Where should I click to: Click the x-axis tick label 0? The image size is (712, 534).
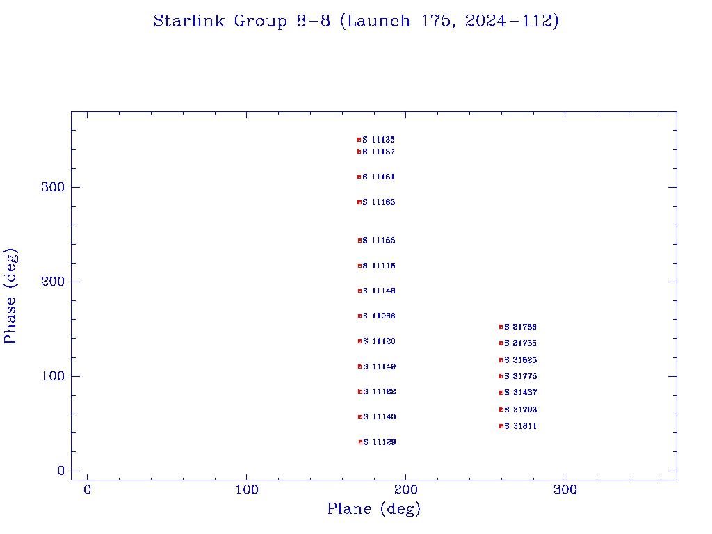click(87, 489)
